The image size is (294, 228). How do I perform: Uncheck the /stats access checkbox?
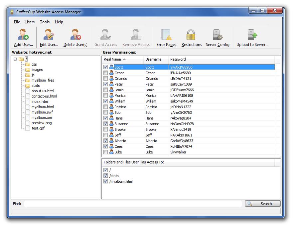coord(105,176)
